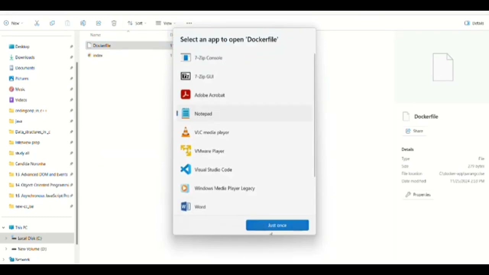Pick Adobe Acrobat icon in the app list
This screenshot has height=275, width=489.
186,95
